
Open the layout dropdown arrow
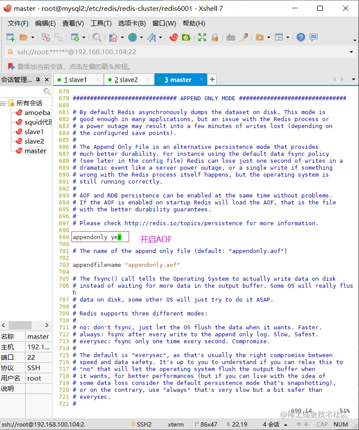tap(288, 37)
